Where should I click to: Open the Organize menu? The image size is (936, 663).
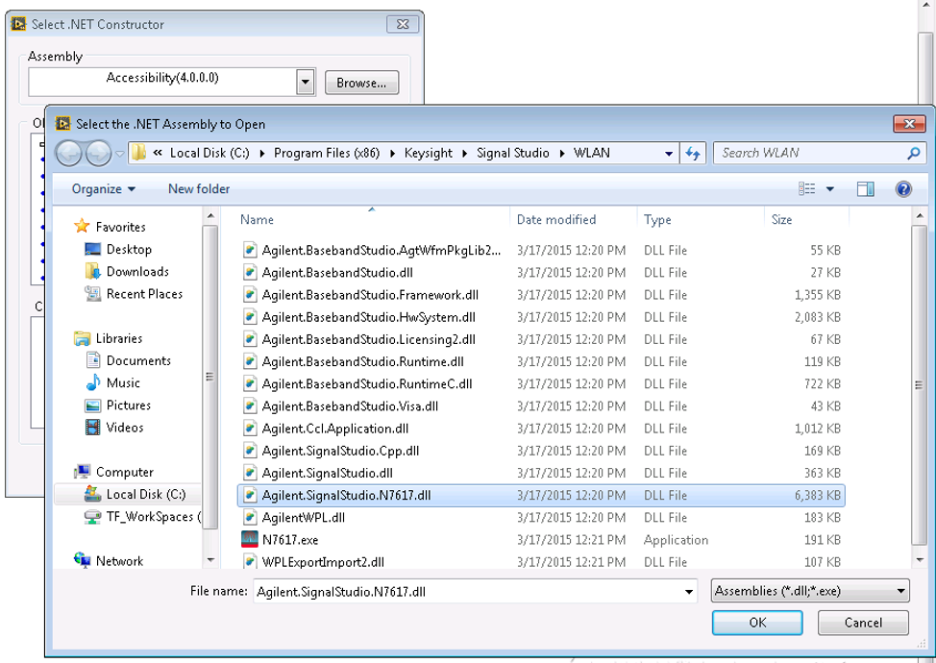coord(103,189)
